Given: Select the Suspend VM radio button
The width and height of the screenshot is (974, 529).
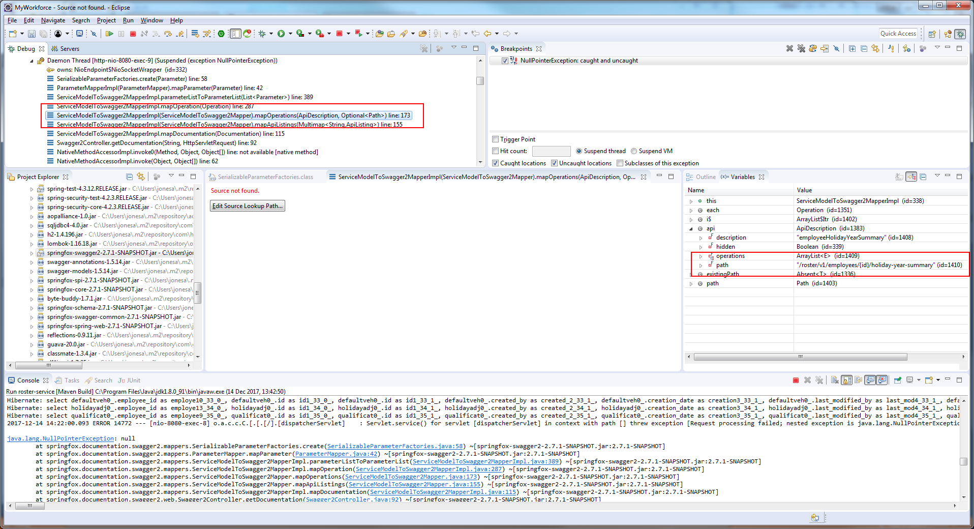Looking at the screenshot, I should pyautogui.click(x=634, y=151).
